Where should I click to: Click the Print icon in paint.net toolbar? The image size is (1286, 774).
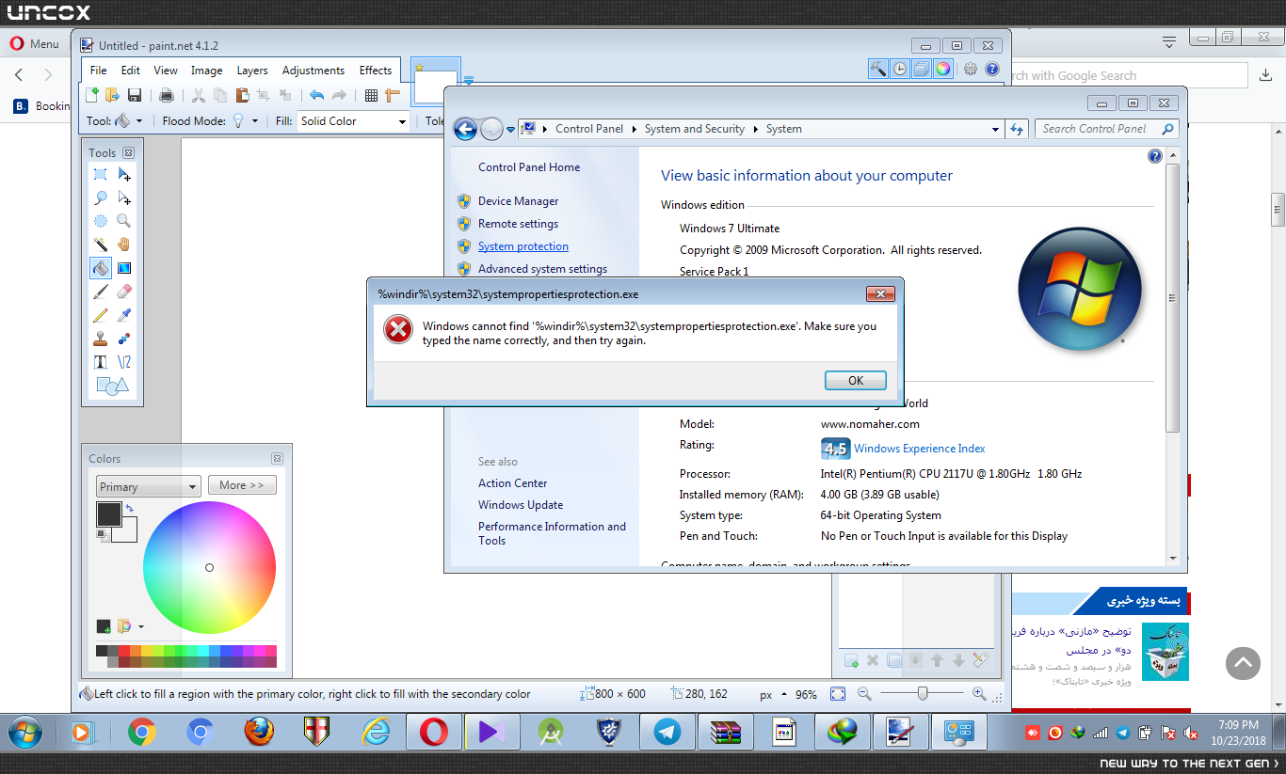click(x=167, y=95)
